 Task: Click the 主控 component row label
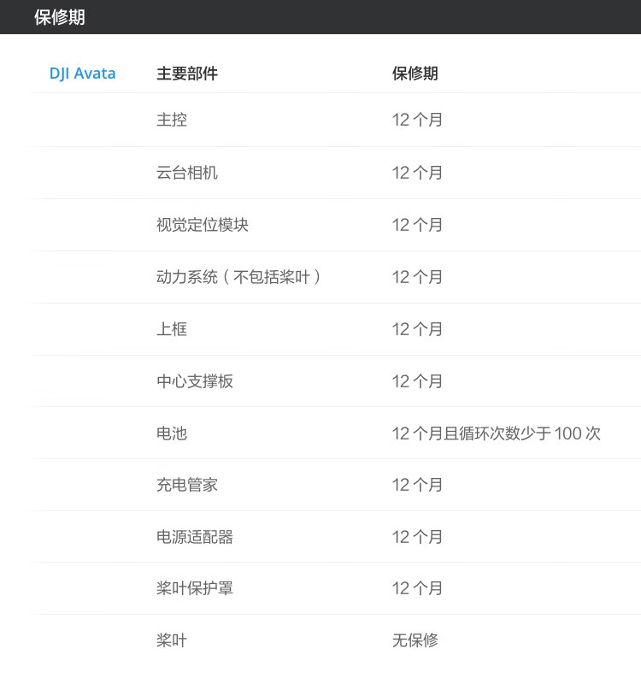[x=172, y=120]
